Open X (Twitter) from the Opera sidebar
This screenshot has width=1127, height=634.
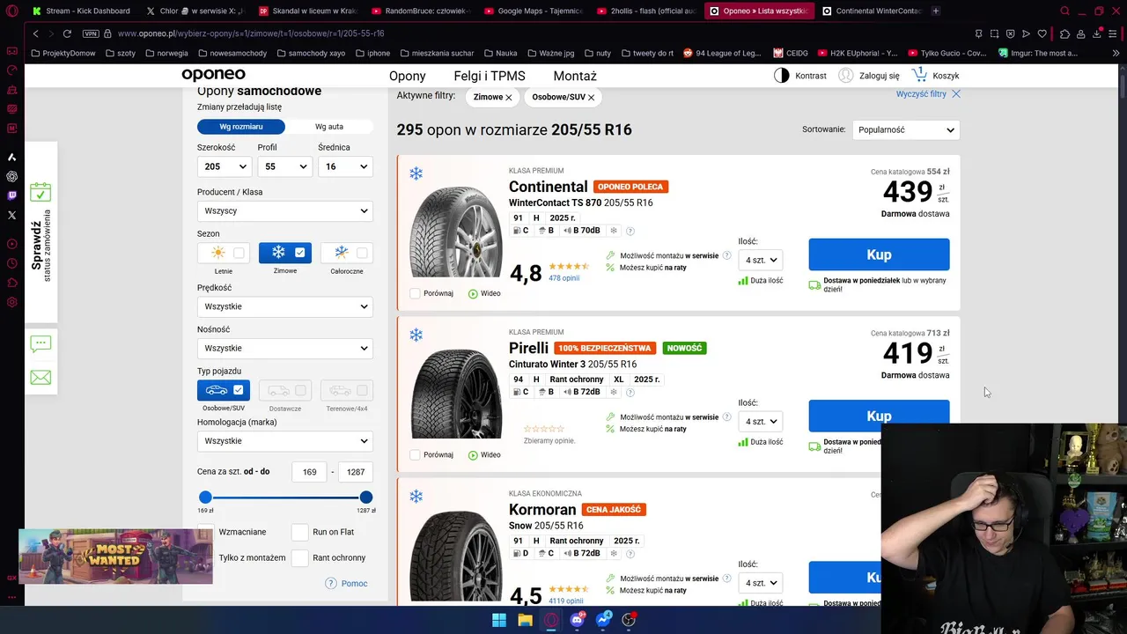tap(11, 215)
